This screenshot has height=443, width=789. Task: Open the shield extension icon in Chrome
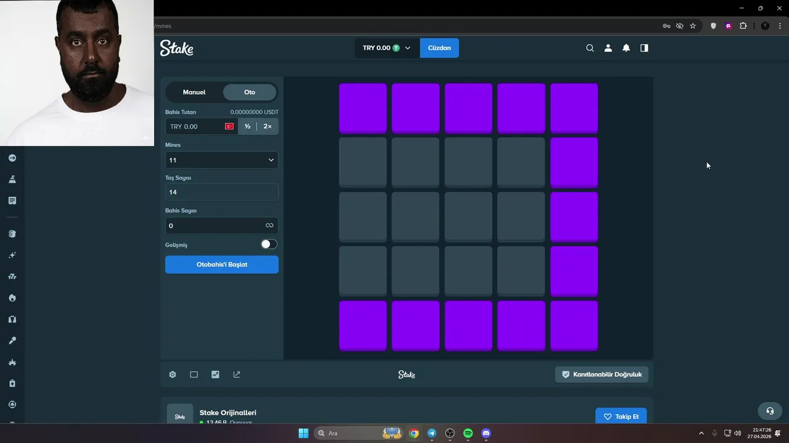click(714, 26)
